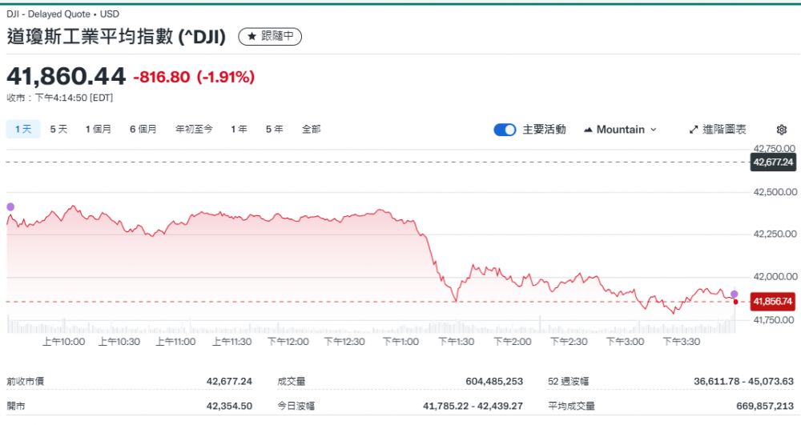Click the purple event marker near market close

coord(735,295)
